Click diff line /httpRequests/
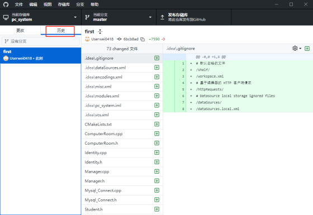This screenshot has width=313, height=215. pos(210,89)
